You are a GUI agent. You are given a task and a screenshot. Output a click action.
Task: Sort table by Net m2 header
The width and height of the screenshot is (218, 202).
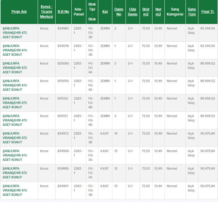(158, 12)
